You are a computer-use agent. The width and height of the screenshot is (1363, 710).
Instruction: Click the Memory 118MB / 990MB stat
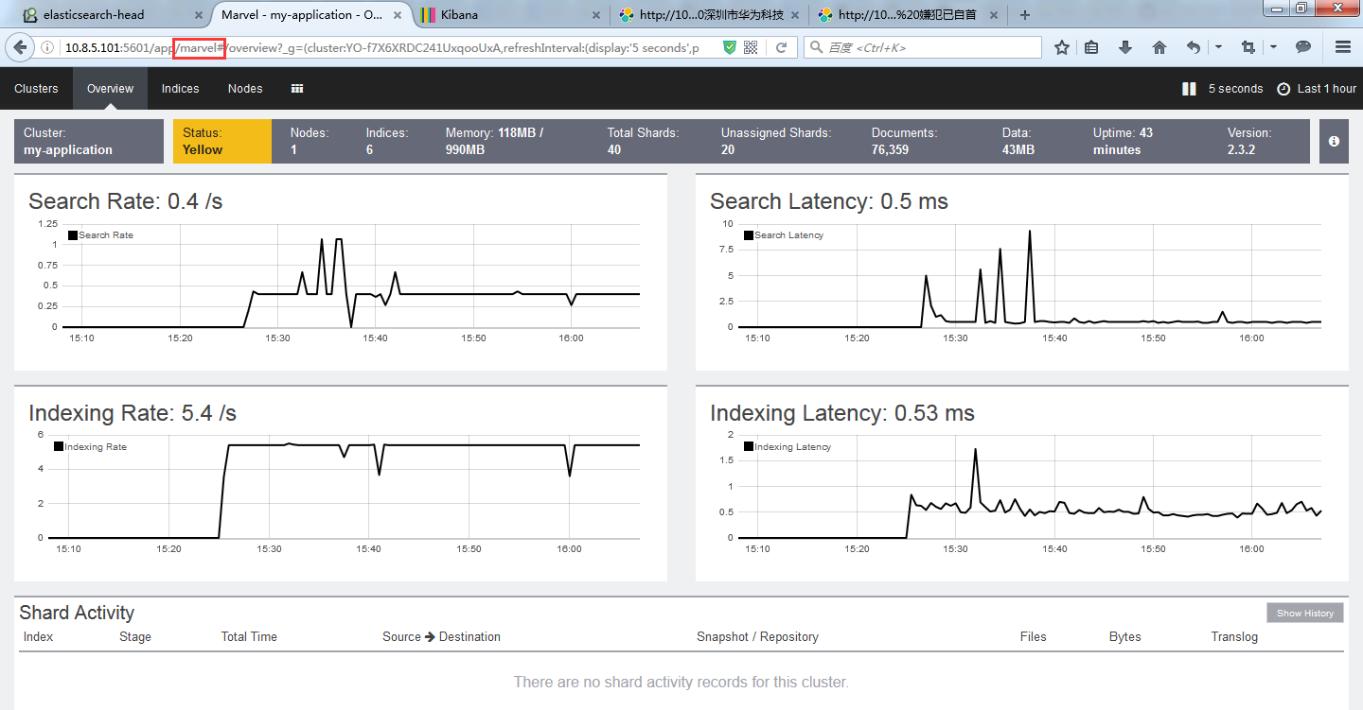click(494, 141)
